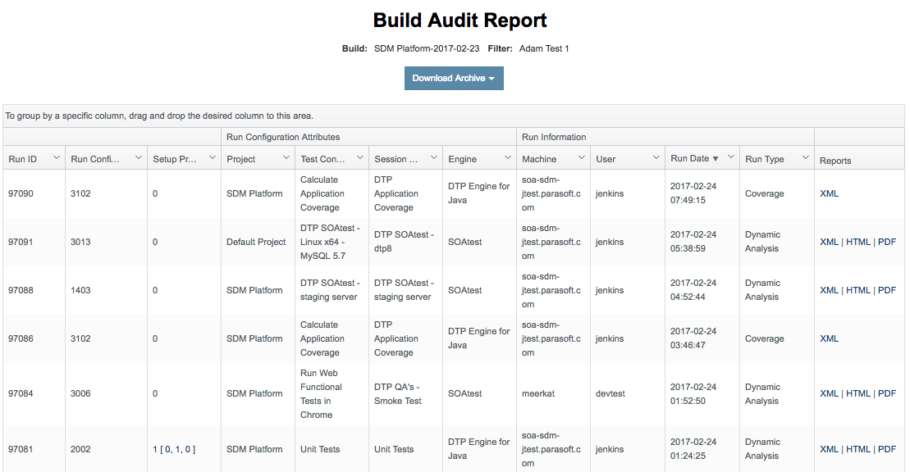Open the Test Con... column menu chevron
This screenshot has height=472, width=910.
[360, 157]
